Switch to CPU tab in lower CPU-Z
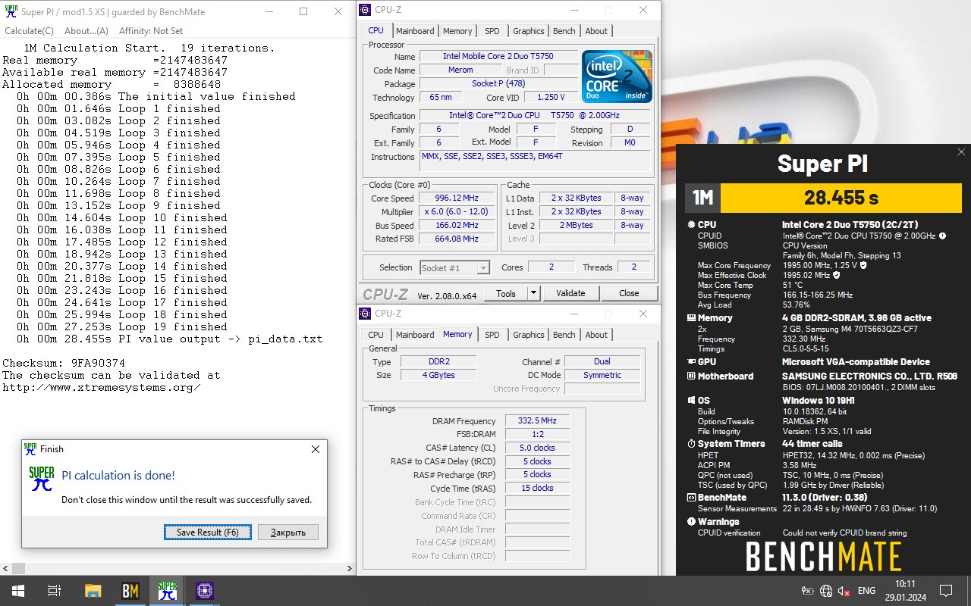971x606 pixels. [x=376, y=335]
